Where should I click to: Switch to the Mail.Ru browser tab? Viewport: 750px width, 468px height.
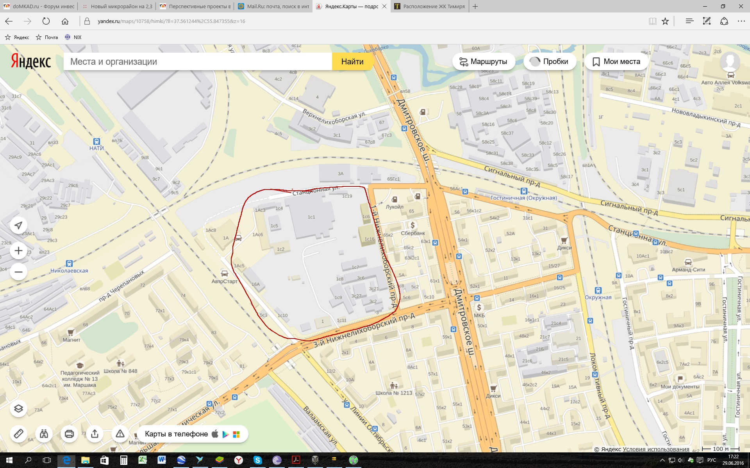[x=273, y=6]
